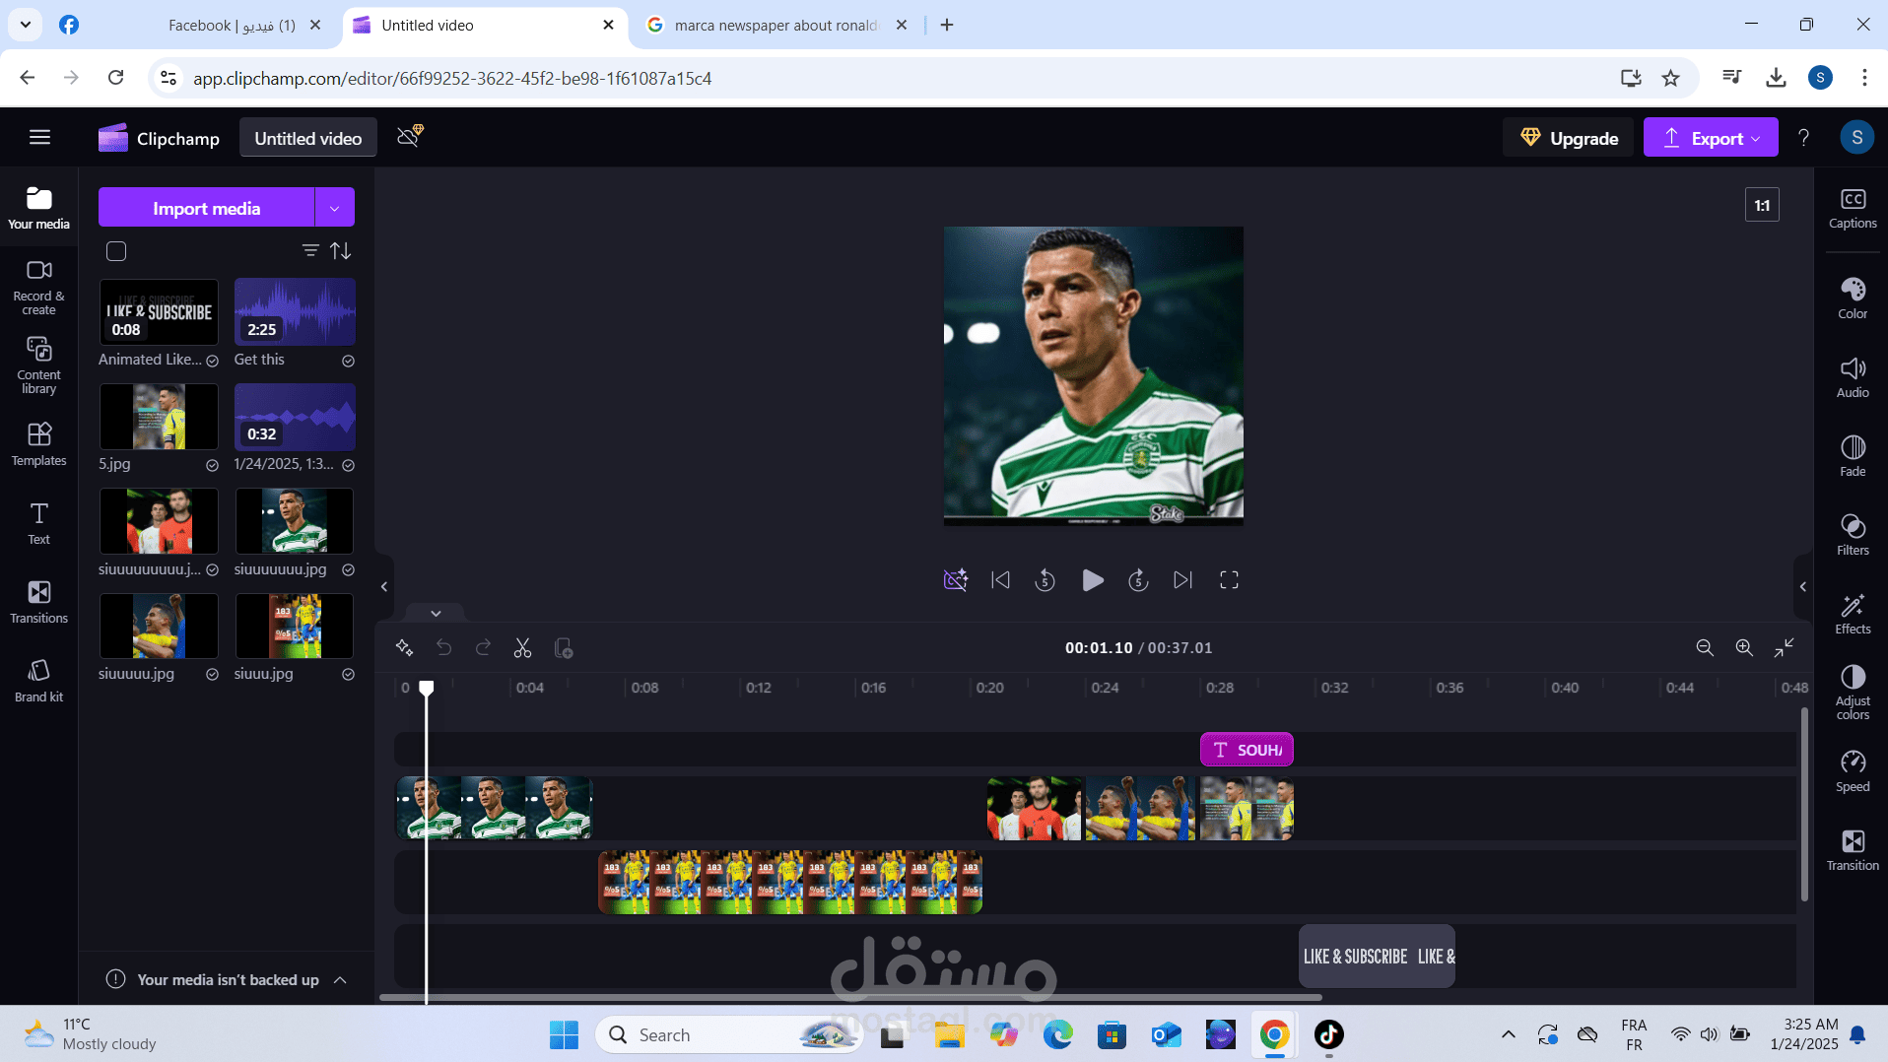Image resolution: width=1888 pixels, height=1062 pixels.
Task: Open the Transition properties panel
Action: click(1853, 850)
